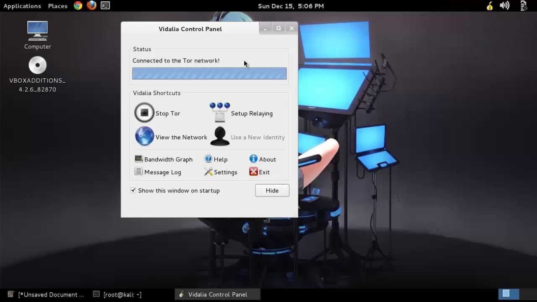Open the terminal launcher in top panel
This screenshot has width=537, height=302.
pos(105,5)
